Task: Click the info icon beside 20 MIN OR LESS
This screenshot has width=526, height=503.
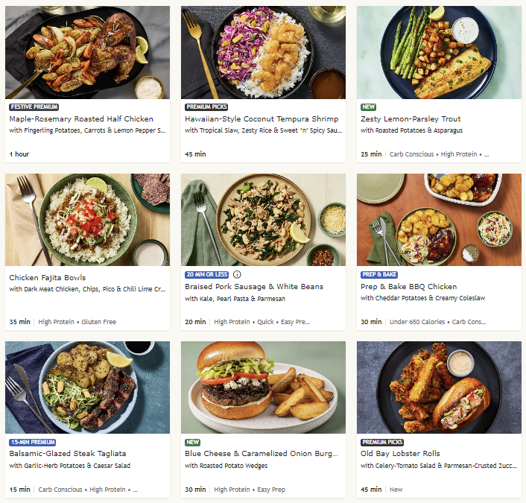Action: point(237,274)
